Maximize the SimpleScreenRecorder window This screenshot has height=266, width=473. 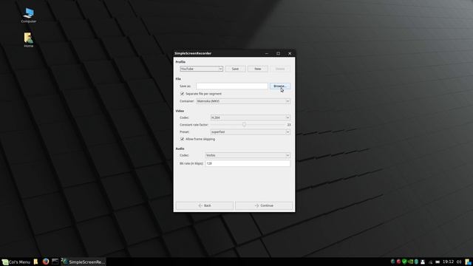278,53
